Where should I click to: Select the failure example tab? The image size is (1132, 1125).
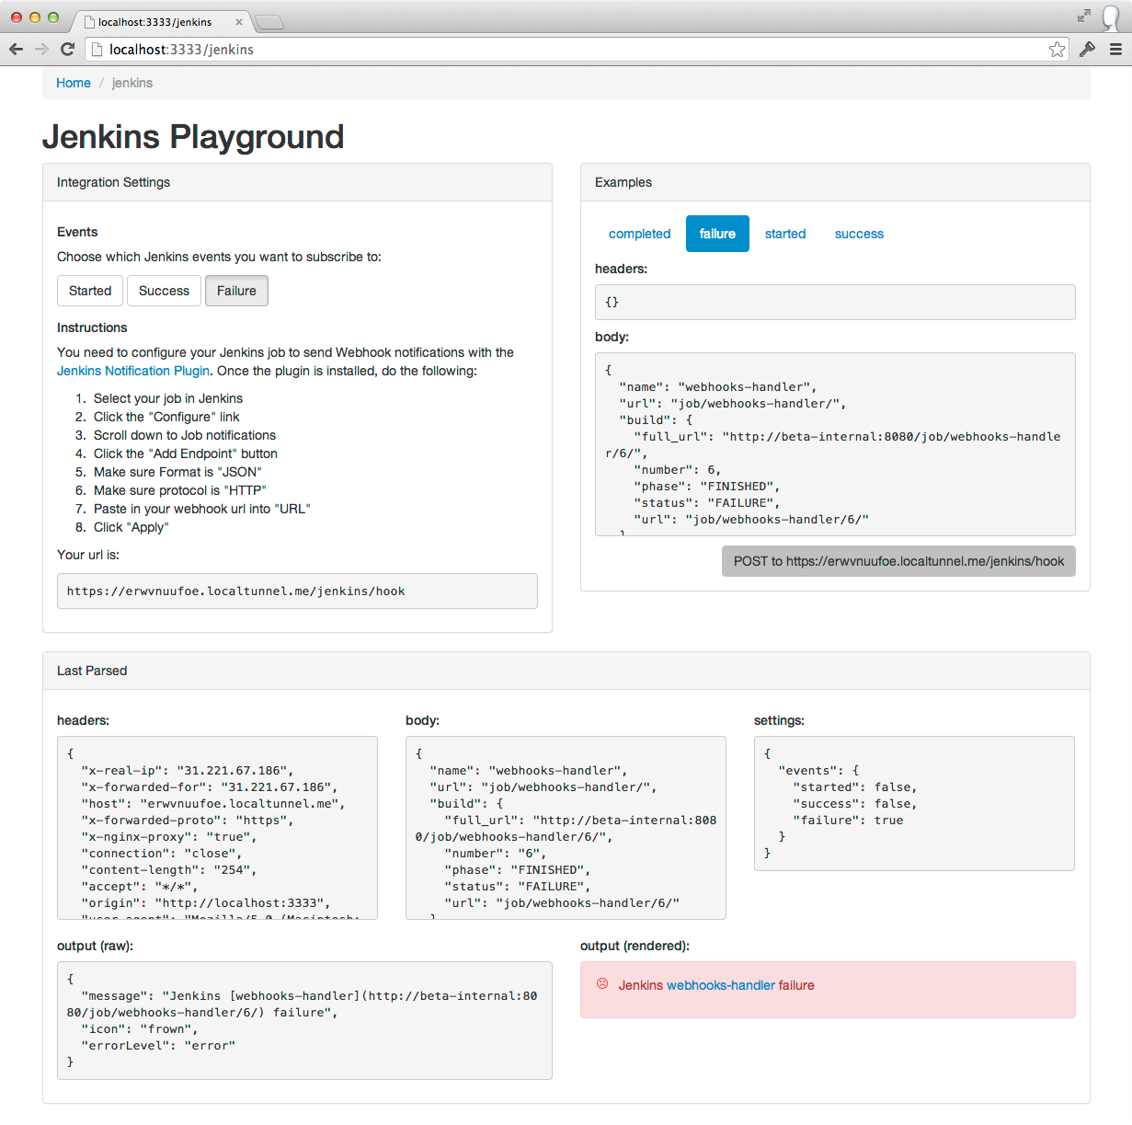coord(717,234)
